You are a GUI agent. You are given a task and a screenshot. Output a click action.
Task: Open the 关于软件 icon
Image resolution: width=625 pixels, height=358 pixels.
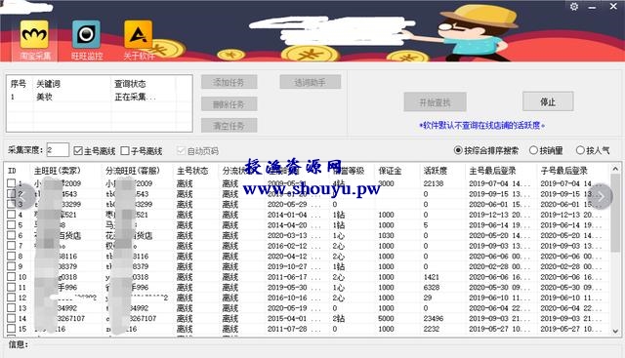(x=138, y=35)
